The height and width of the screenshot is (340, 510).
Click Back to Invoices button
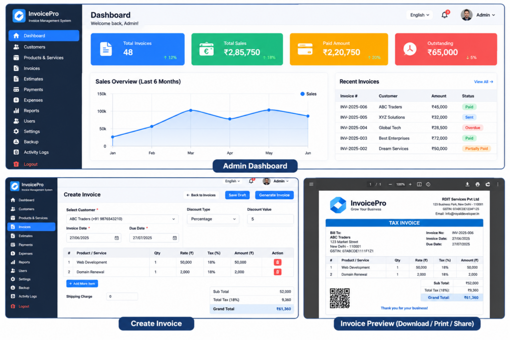point(201,195)
